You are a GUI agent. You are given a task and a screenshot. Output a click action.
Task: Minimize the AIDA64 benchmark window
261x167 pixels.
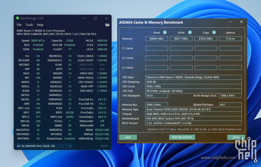[230, 22]
